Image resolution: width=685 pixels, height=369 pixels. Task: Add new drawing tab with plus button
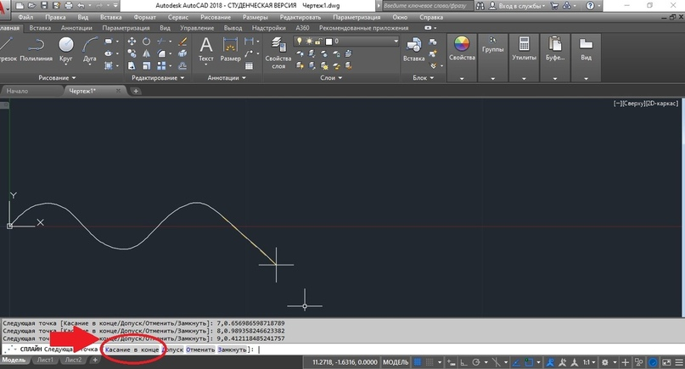[x=136, y=91]
